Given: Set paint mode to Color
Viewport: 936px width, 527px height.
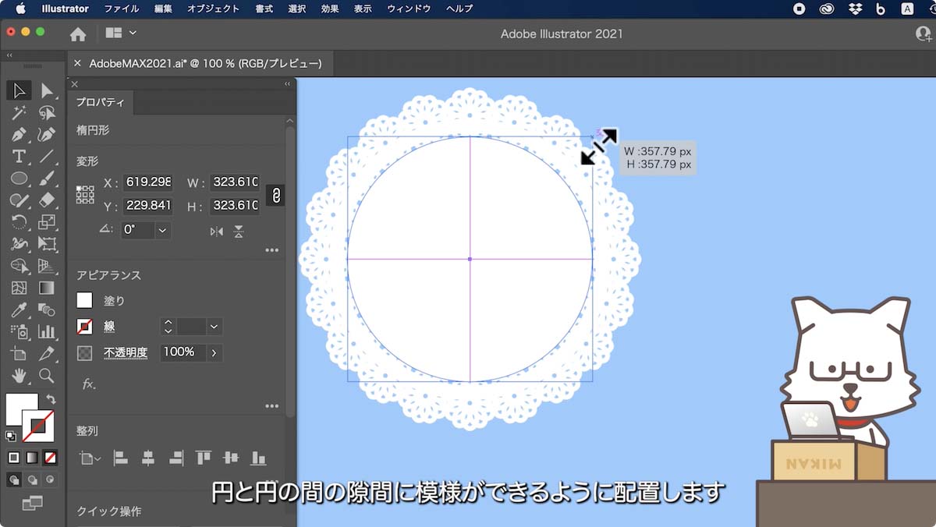Looking at the screenshot, I should [x=14, y=458].
